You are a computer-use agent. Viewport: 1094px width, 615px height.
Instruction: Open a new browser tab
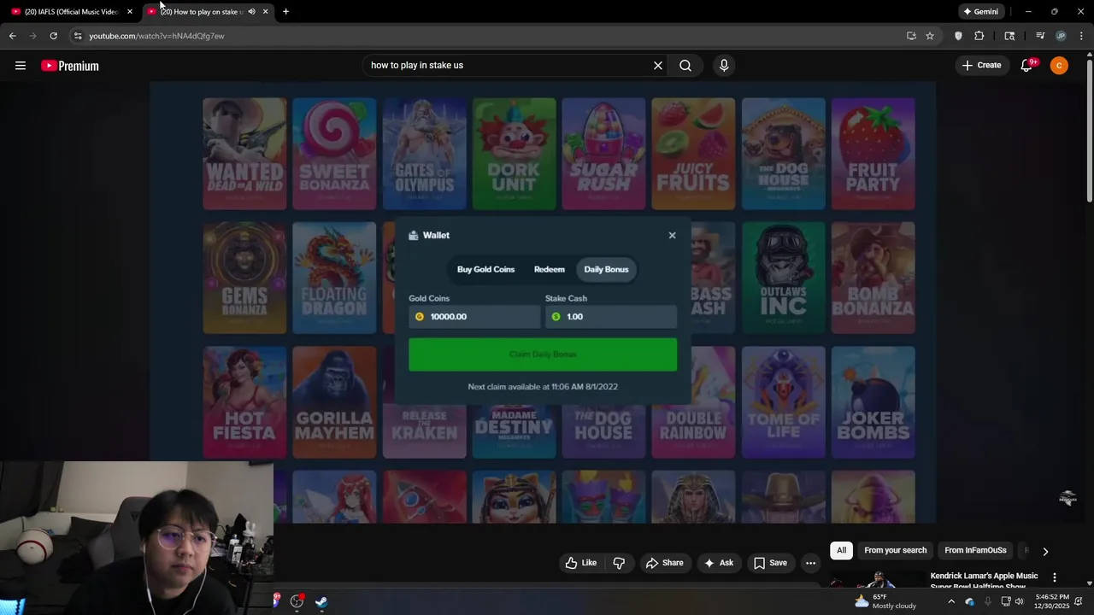click(x=285, y=12)
